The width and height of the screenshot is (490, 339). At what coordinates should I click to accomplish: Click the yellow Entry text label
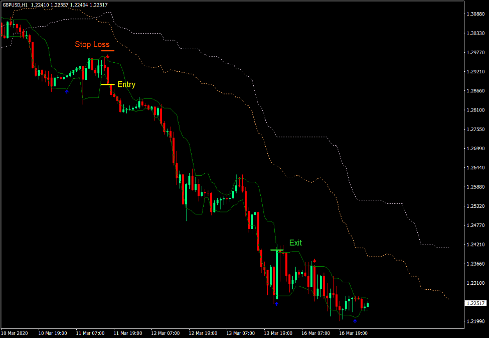coord(126,84)
